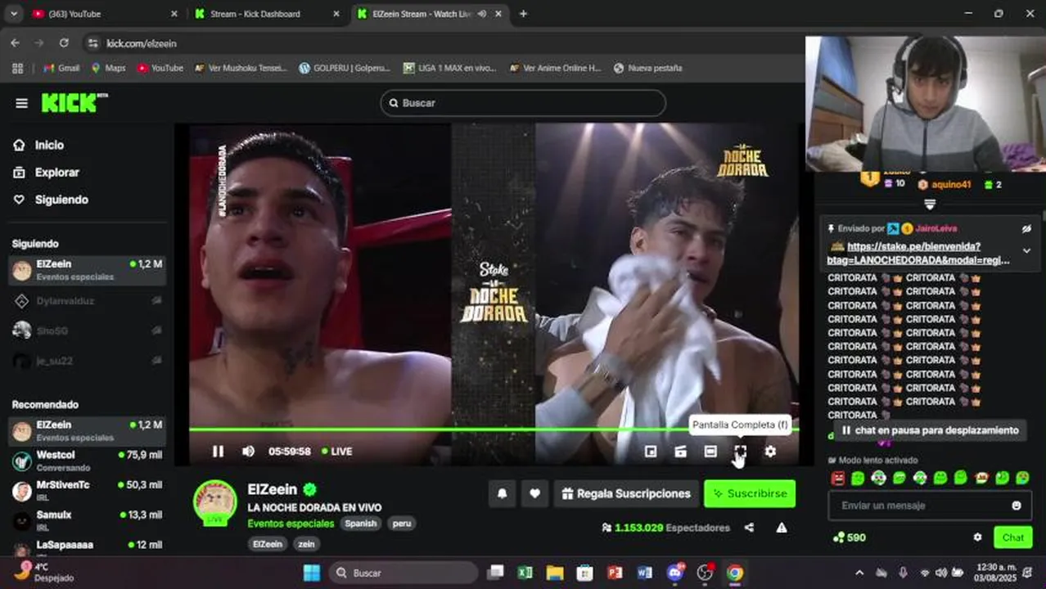Viewport: 1046px width, 589px height.
Task: Click the peru tag
Action: pyautogui.click(x=401, y=524)
